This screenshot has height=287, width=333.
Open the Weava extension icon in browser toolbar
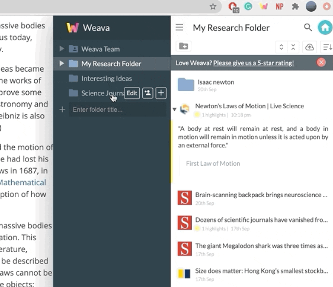[x=264, y=7]
